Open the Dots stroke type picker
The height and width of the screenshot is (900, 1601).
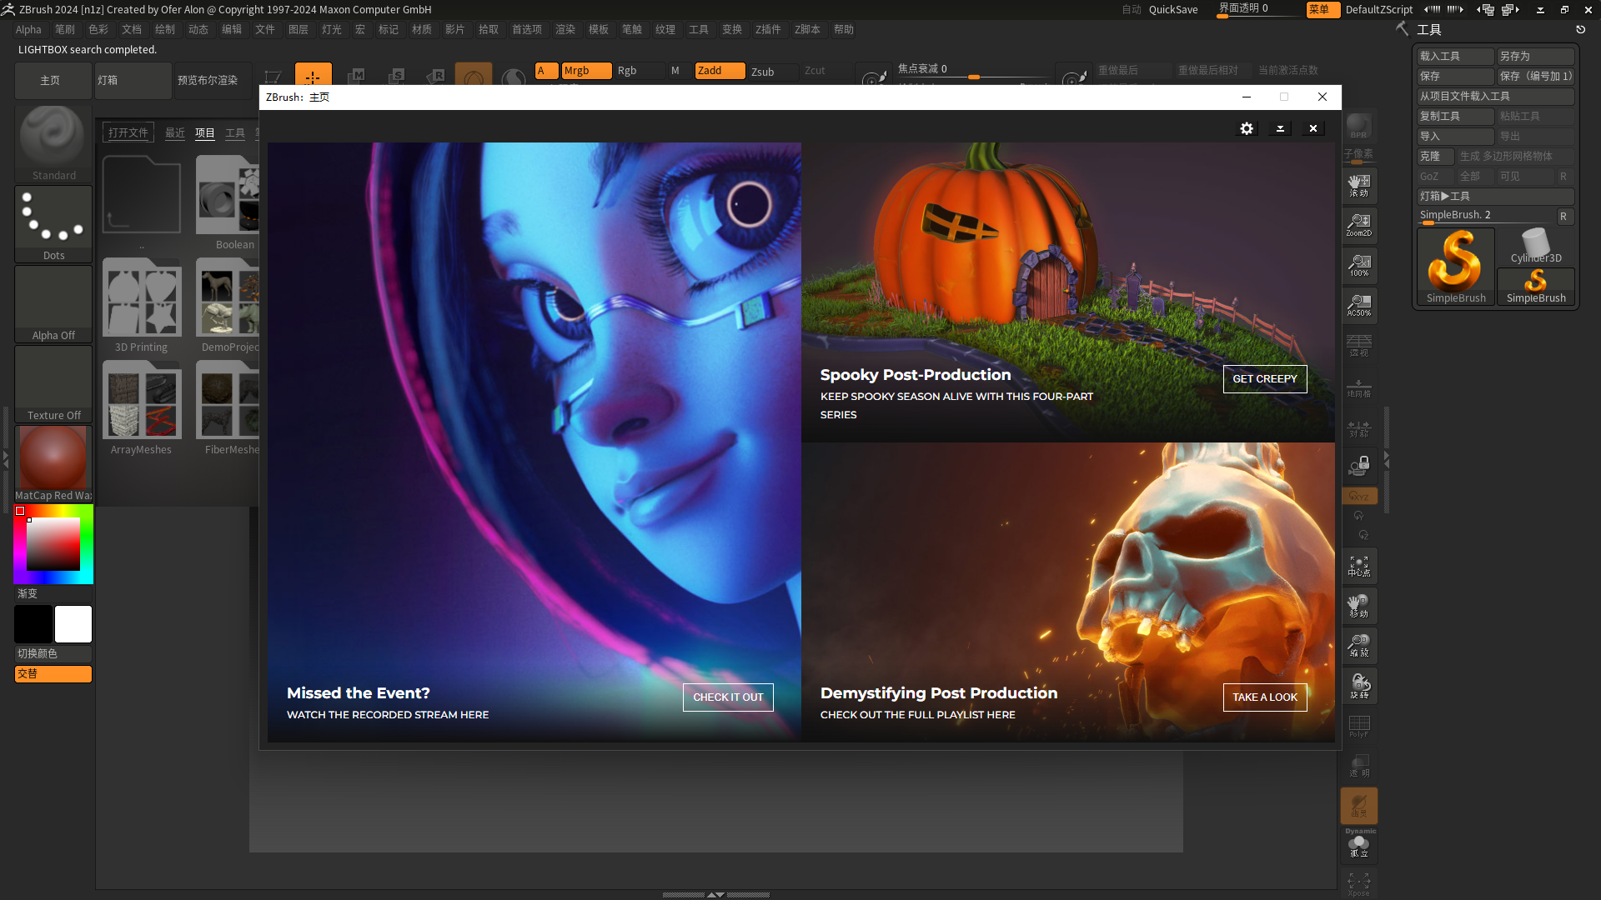pos(53,223)
